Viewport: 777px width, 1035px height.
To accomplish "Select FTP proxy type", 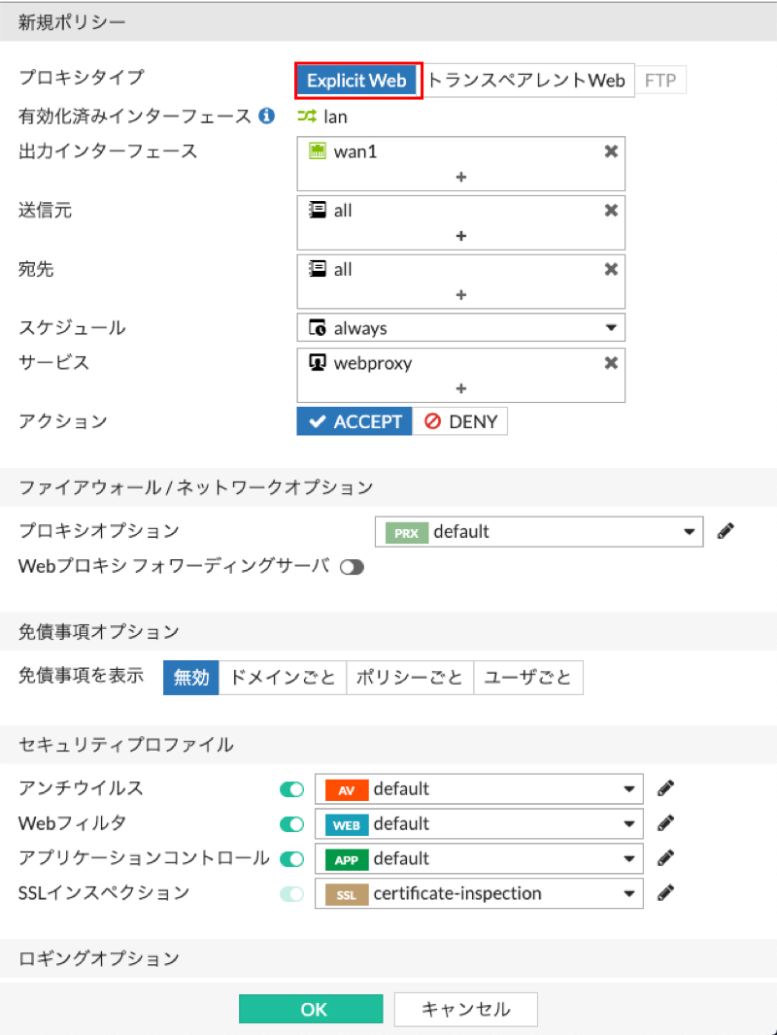I will point(660,81).
